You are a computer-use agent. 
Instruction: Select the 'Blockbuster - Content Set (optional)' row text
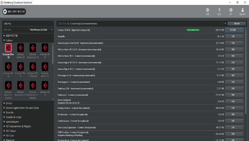point(72,115)
